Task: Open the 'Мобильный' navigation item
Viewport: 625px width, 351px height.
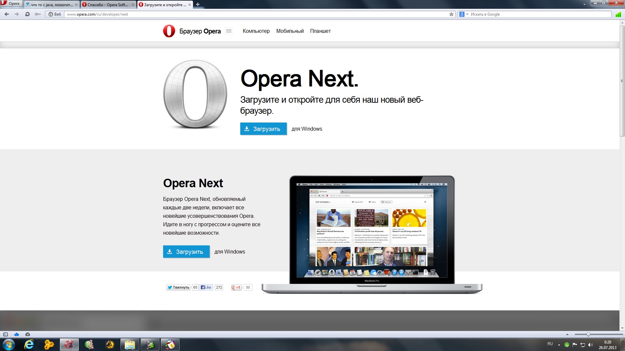Action: tap(290, 31)
